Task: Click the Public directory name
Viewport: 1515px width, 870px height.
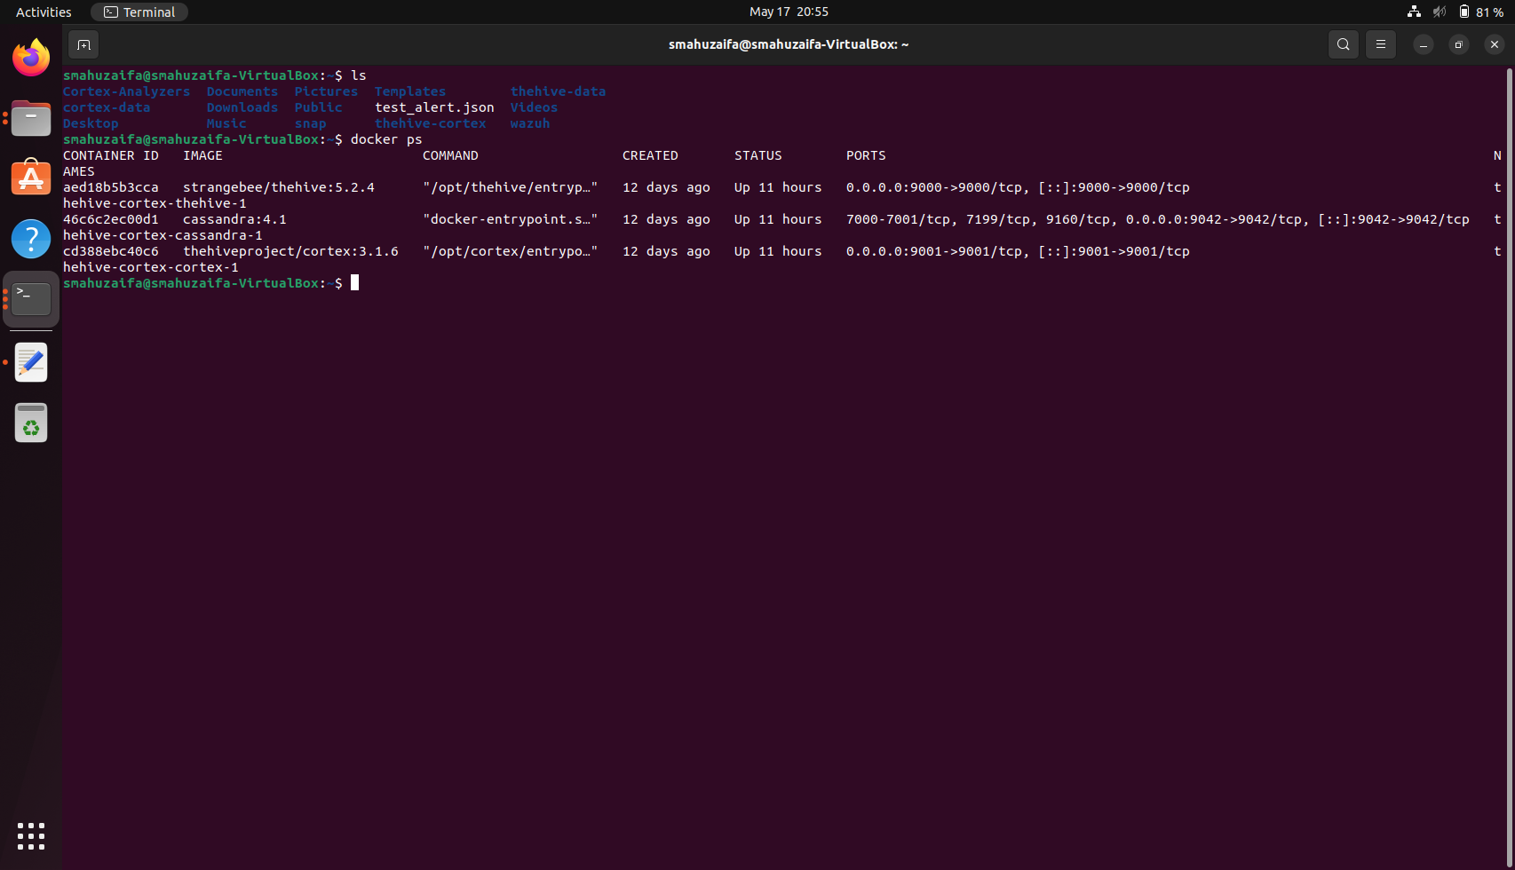Action: (318, 107)
